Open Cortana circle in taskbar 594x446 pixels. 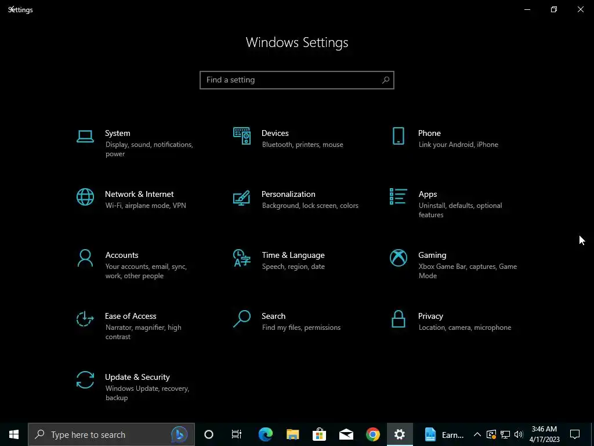point(209,434)
